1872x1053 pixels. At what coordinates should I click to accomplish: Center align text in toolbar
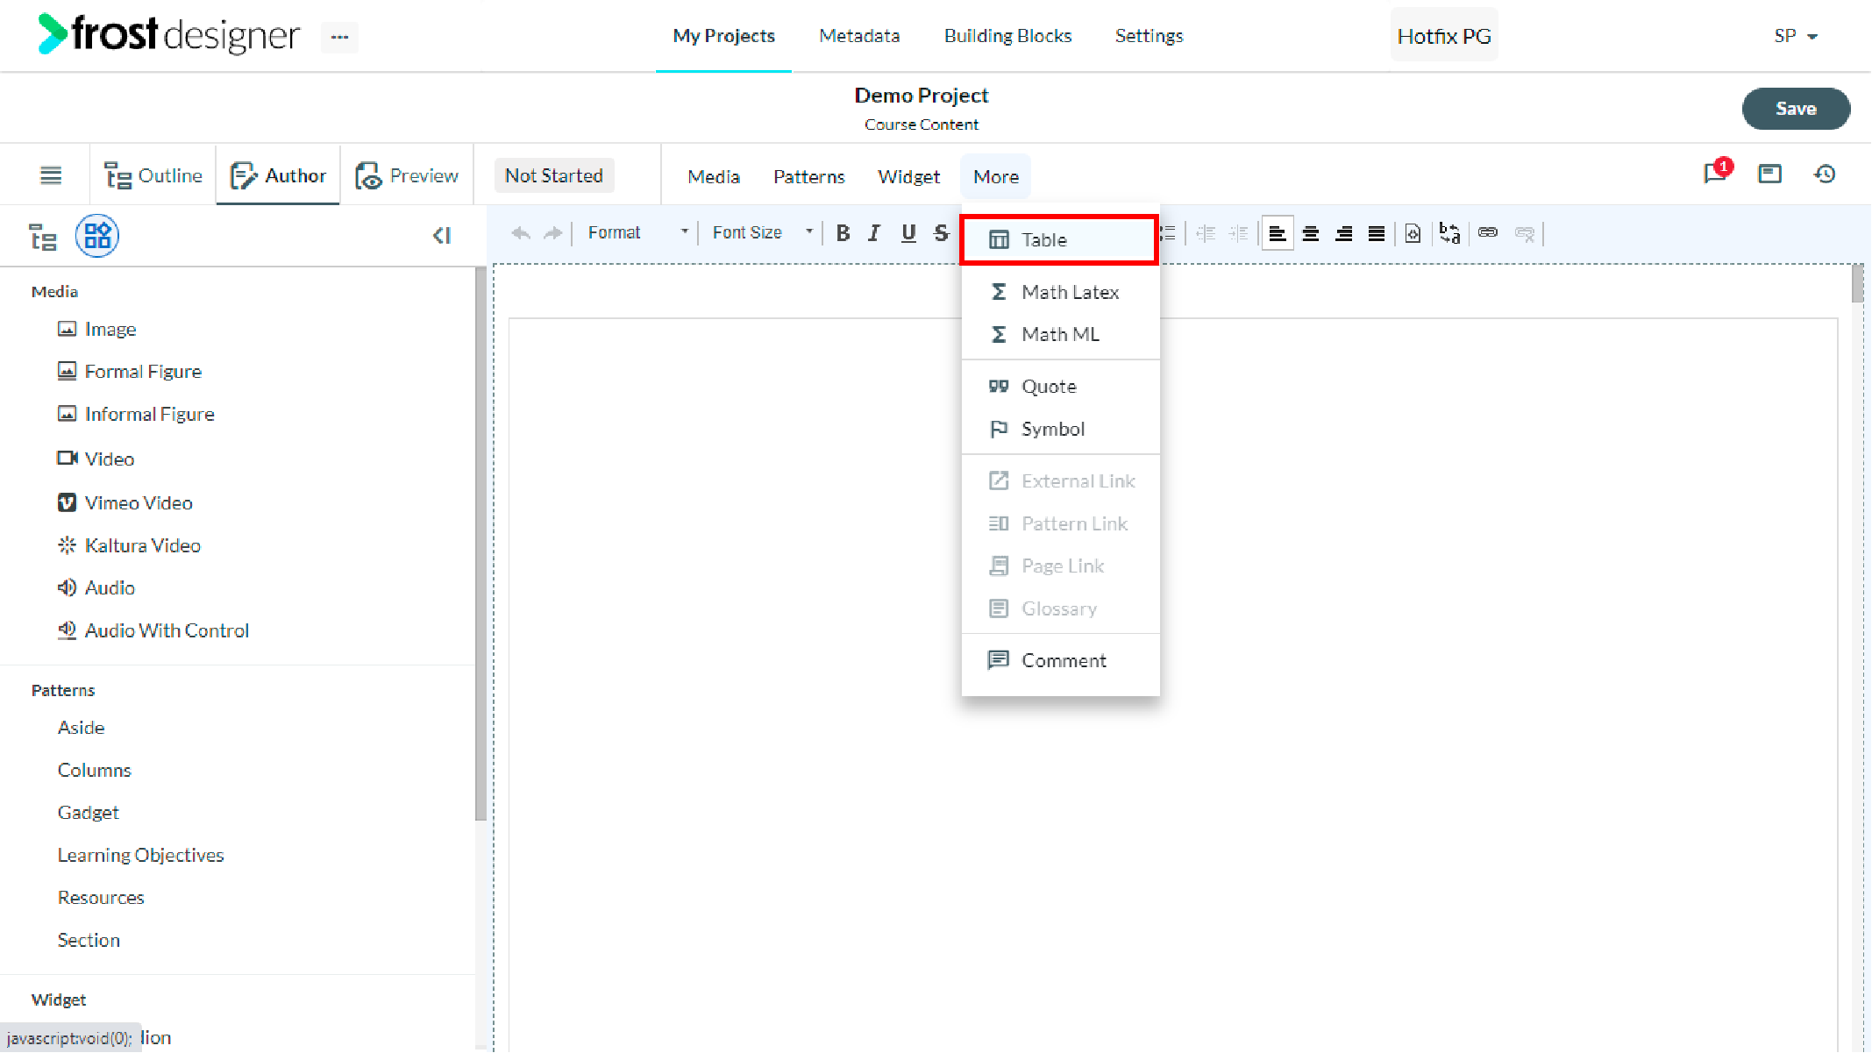1311,233
